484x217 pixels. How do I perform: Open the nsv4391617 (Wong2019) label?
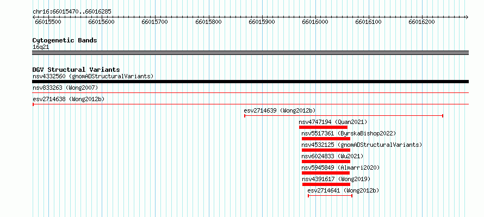336,179
